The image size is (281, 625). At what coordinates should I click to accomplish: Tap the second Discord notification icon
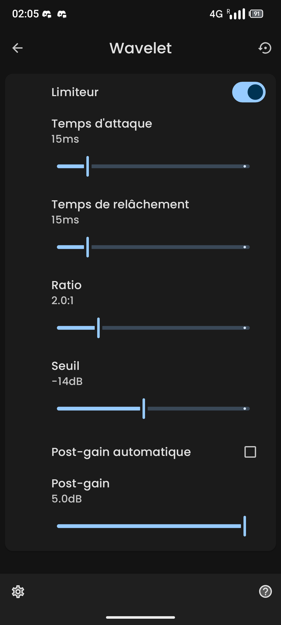pos(62,14)
